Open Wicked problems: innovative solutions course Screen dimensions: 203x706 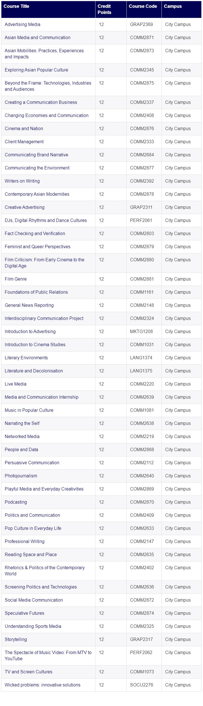(x=43, y=685)
